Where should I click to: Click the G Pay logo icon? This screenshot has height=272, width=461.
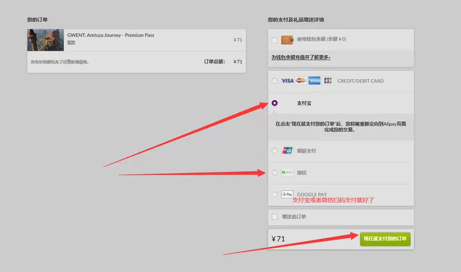click(x=287, y=194)
